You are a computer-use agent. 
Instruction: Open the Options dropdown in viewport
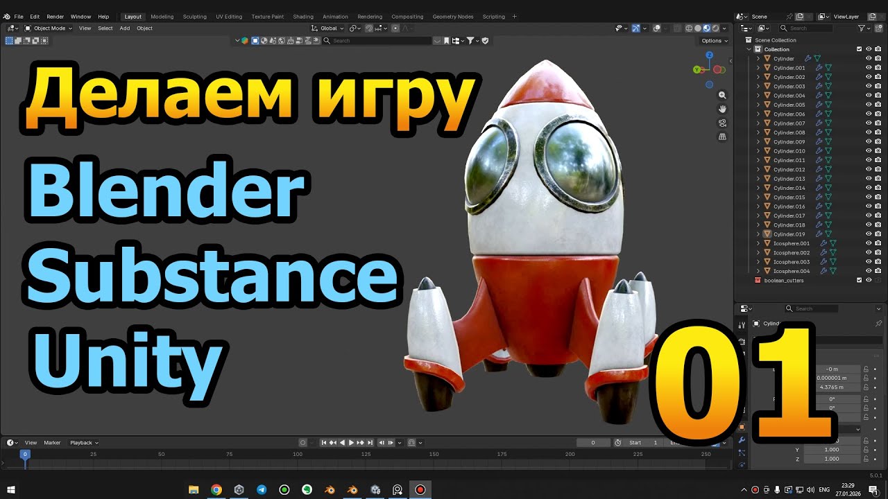(715, 40)
